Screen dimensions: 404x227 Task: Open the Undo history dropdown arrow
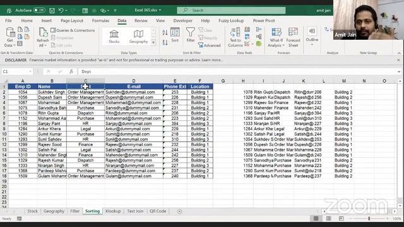(x=66, y=11)
